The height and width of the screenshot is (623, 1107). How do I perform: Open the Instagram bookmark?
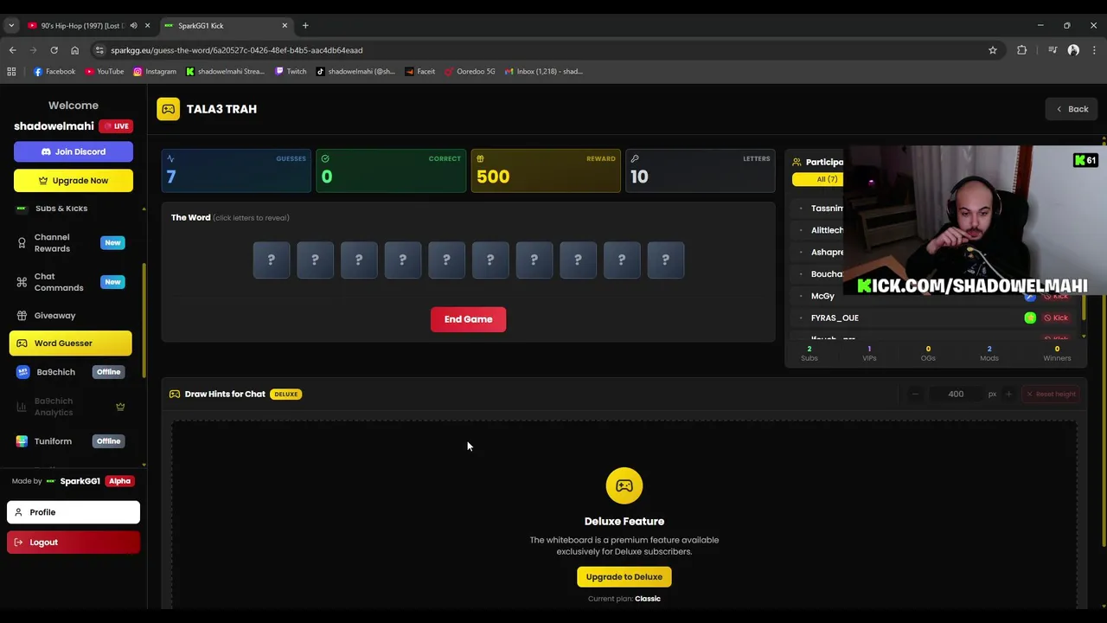tap(155, 72)
